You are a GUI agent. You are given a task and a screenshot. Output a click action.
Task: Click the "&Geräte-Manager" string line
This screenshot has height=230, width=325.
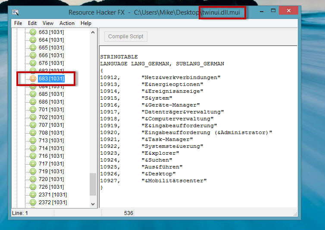pos(150,105)
